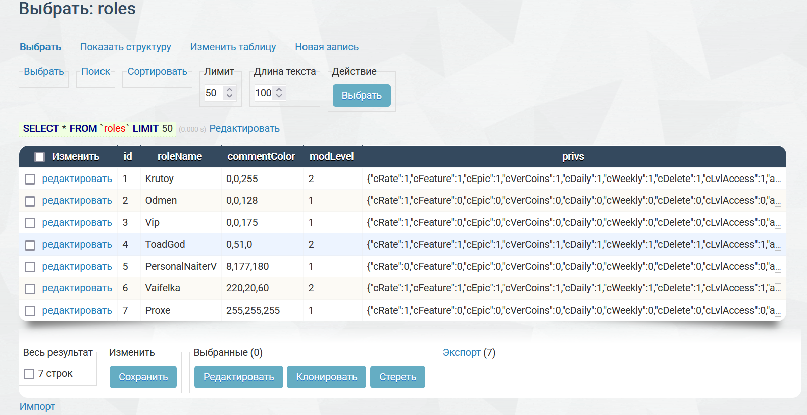The height and width of the screenshot is (415, 807).
Task: Enable the '7 строк' whole result checkbox
Action: point(29,374)
